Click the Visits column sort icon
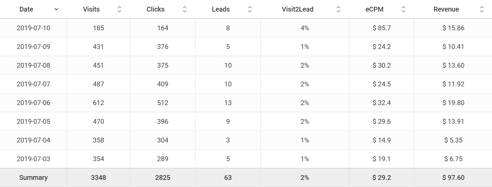 [119, 10]
